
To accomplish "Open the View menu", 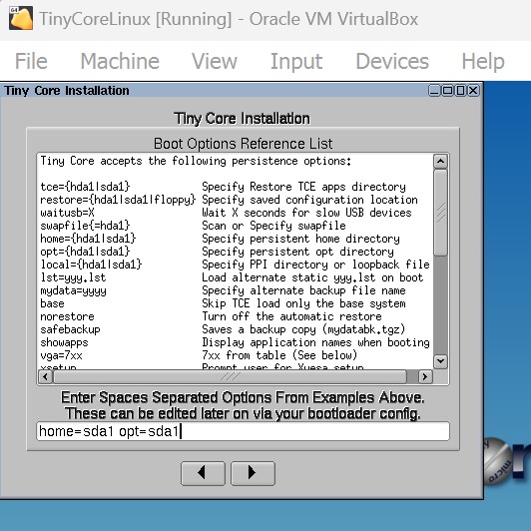I will 215,61.
